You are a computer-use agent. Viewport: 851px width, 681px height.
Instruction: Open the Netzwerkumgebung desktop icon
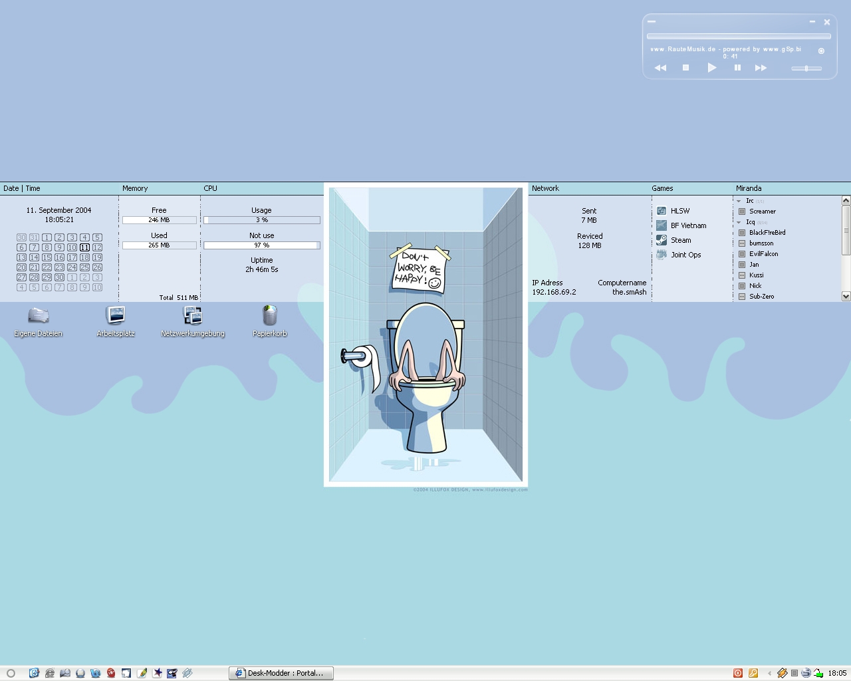tap(193, 322)
